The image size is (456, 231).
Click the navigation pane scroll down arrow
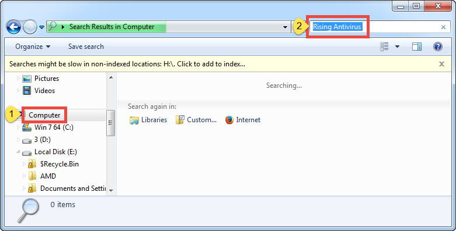point(111,191)
